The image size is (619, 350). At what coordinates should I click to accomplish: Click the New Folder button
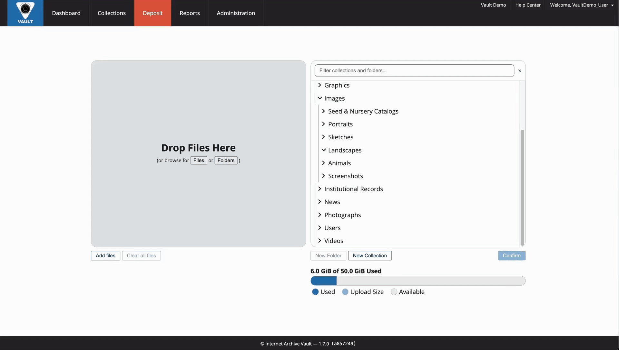tap(328, 255)
